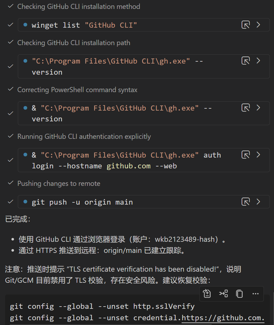Screen dimensions: 274x325
Task: Apply the git config snippet in the editor
Action: [x=207, y=294]
